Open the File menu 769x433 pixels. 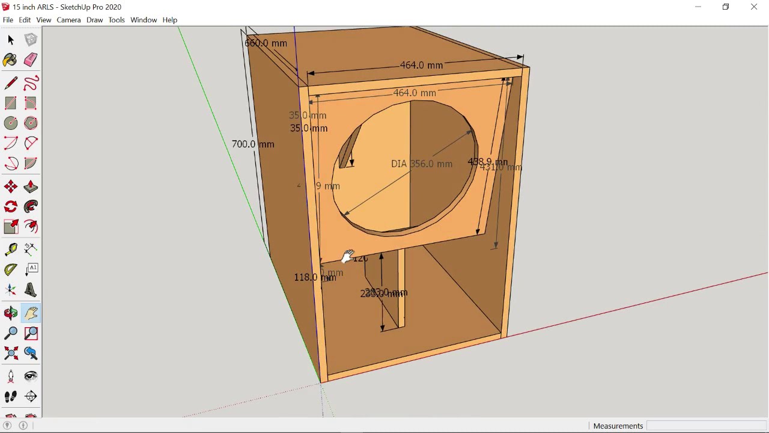(x=8, y=20)
